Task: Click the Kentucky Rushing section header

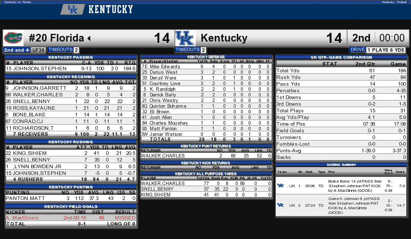Action: 71,142
